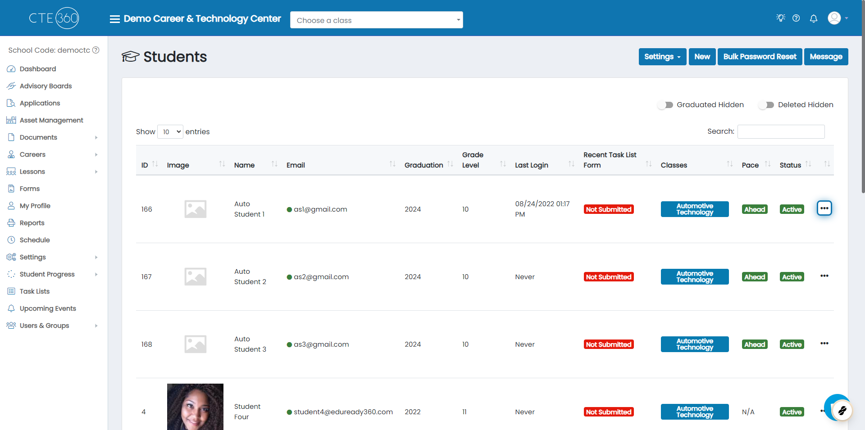
Task: Click the CTE 360 logo
Action: point(54,18)
